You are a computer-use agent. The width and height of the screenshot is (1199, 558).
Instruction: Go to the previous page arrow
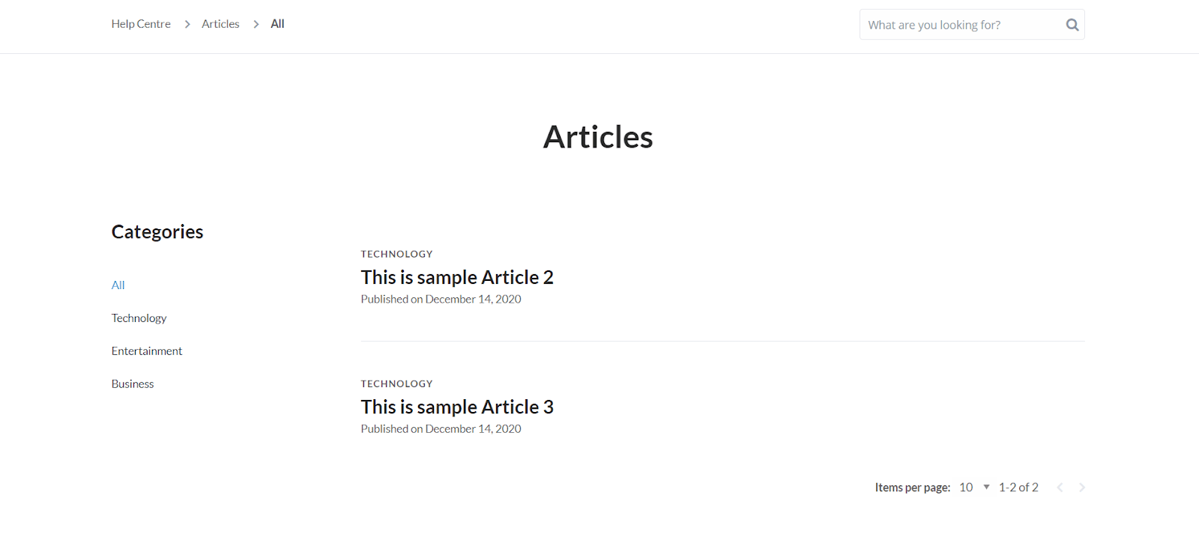point(1060,488)
